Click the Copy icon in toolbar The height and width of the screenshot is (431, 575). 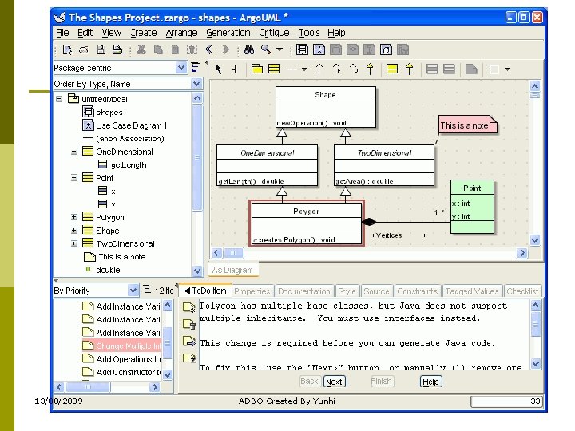click(158, 49)
